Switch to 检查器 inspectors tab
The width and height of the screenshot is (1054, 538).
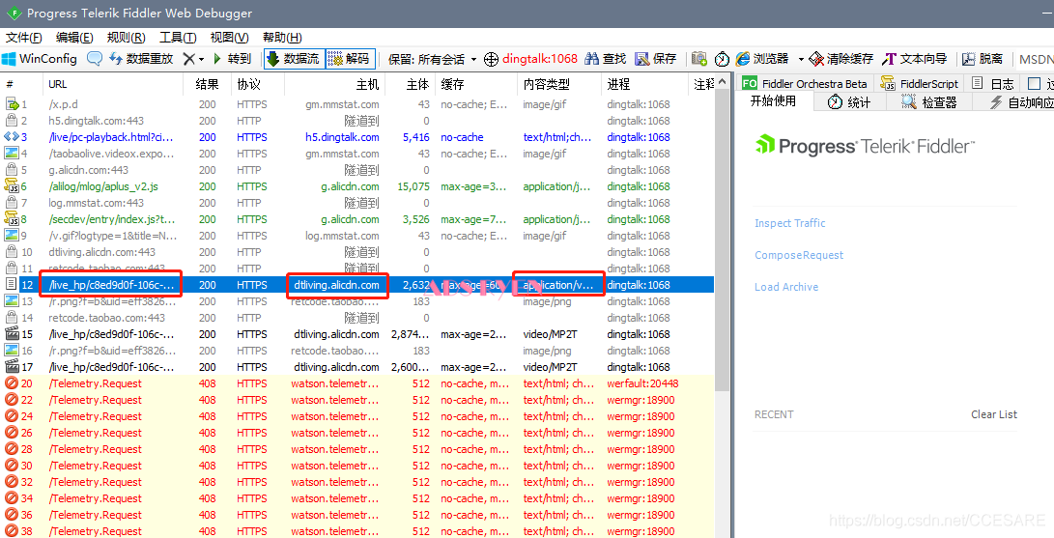929,102
